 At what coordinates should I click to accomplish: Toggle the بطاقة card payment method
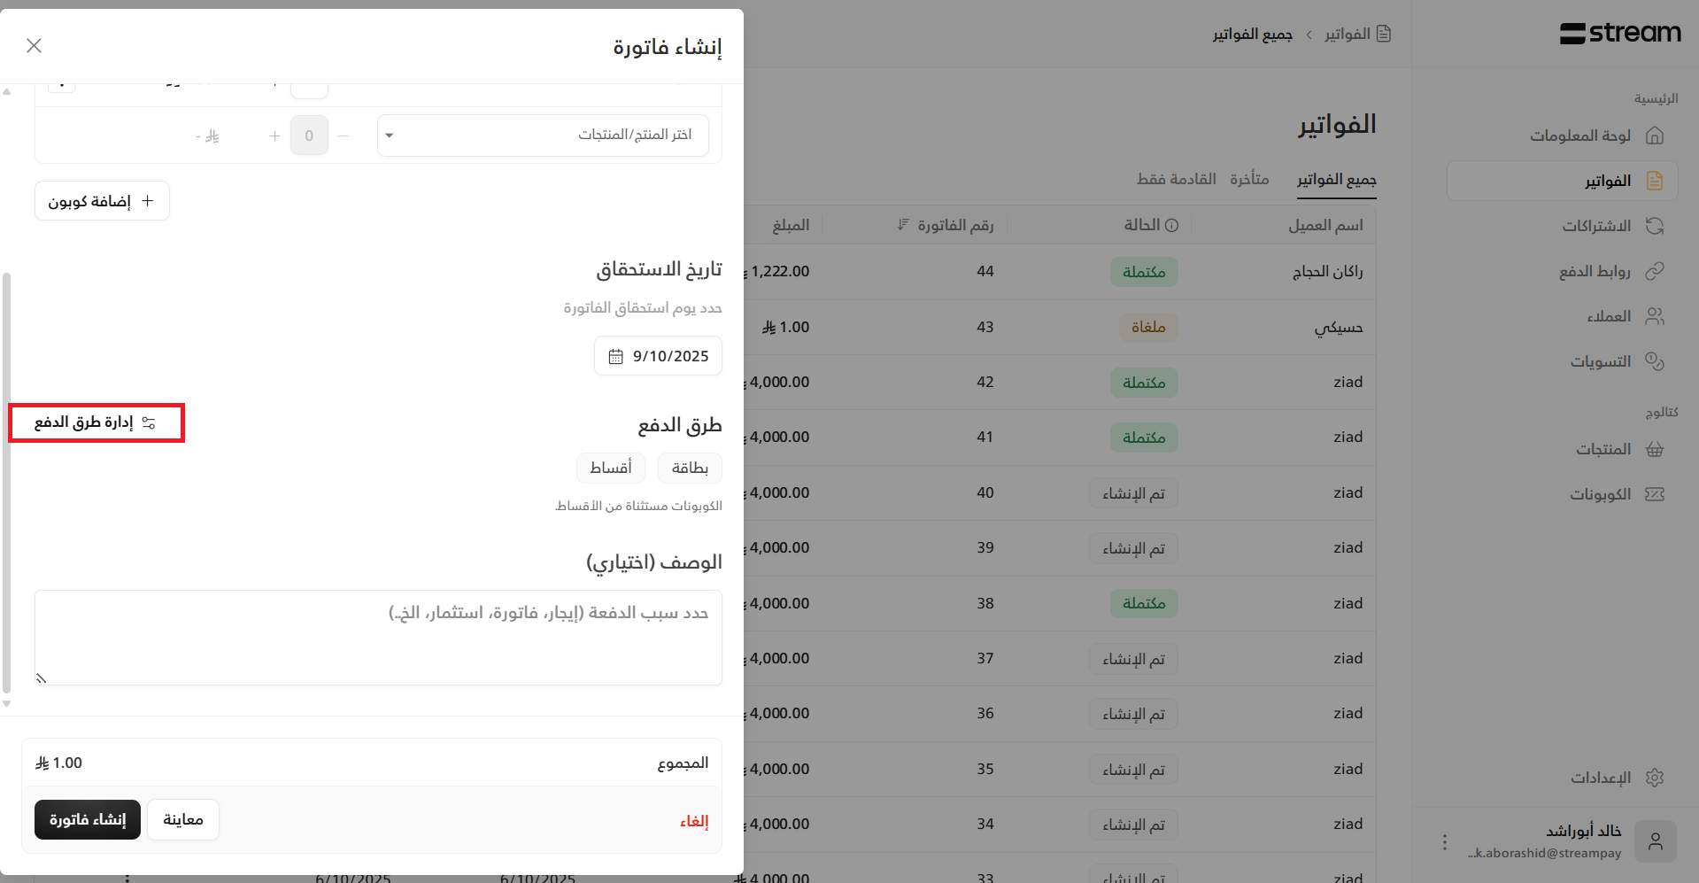coord(690,468)
